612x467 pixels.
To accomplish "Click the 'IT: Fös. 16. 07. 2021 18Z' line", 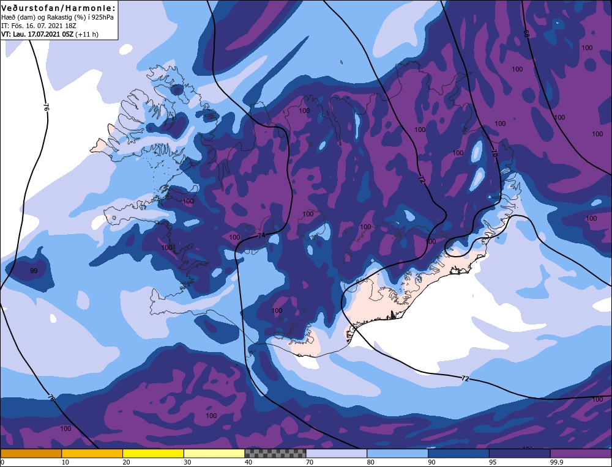I will (39, 26).
